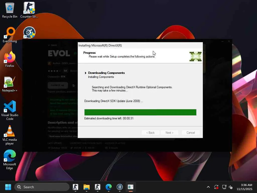Click the taskbar Search box
The width and height of the screenshot is (257, 193).
[x=42, y=187]
